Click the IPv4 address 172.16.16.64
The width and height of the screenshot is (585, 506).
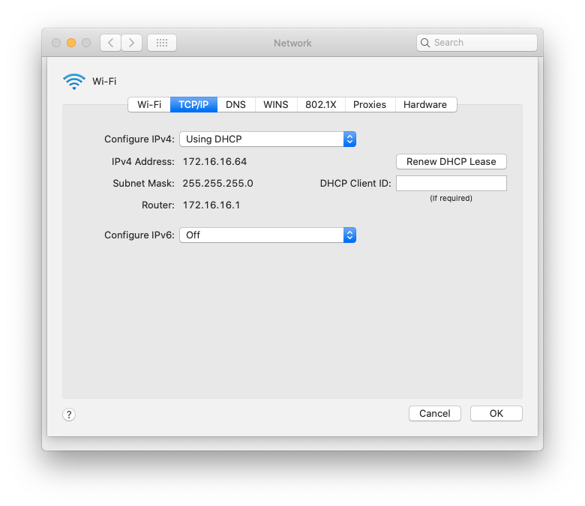215,161
